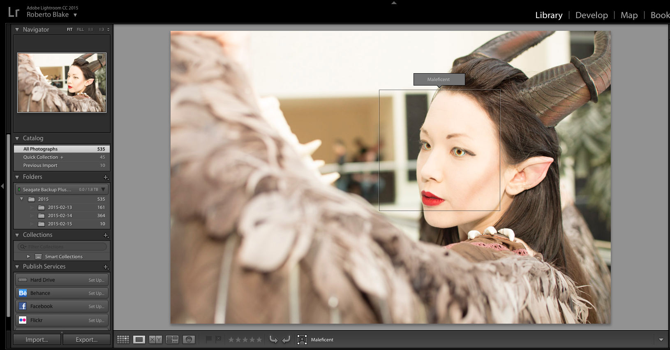
Task: Set Navigator zoom to FIT
Action: pos(69,30)
